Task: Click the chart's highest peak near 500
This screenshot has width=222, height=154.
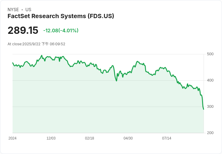Action: 42,55
